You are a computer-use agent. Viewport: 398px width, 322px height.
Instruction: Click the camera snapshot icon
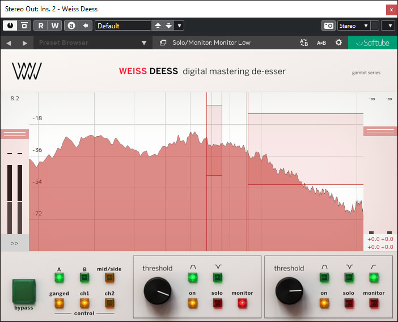pos(328,26)
